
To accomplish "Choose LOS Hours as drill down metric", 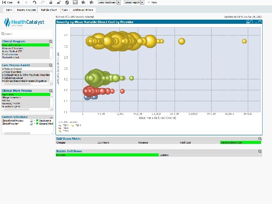I will [x=117, y=142].
